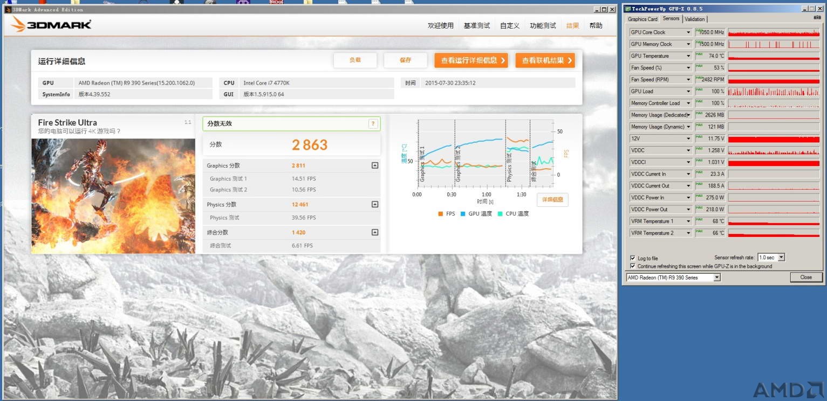This screenshot has width=827, height=401.
Task: Toggle Continue refreshing in background checkbox
Action: (633, 266)
